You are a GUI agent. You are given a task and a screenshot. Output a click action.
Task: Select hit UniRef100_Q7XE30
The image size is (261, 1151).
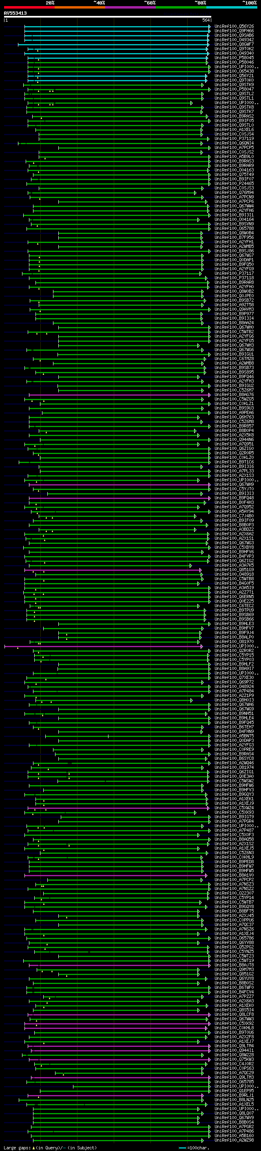tap(234, 678)
